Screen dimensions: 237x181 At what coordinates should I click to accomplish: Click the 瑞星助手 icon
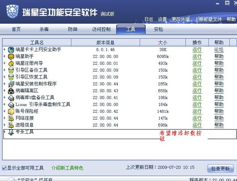tap(11, 57)
